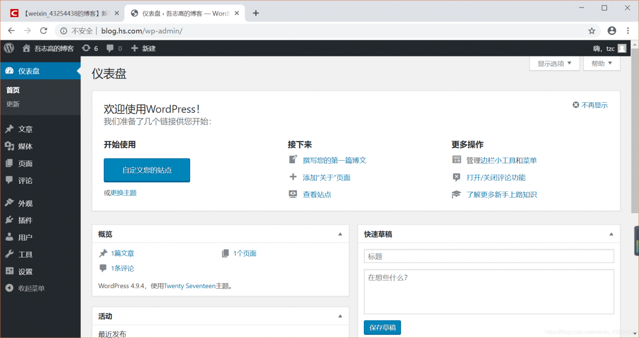Open the 更新 submenu item

[13, 104]
